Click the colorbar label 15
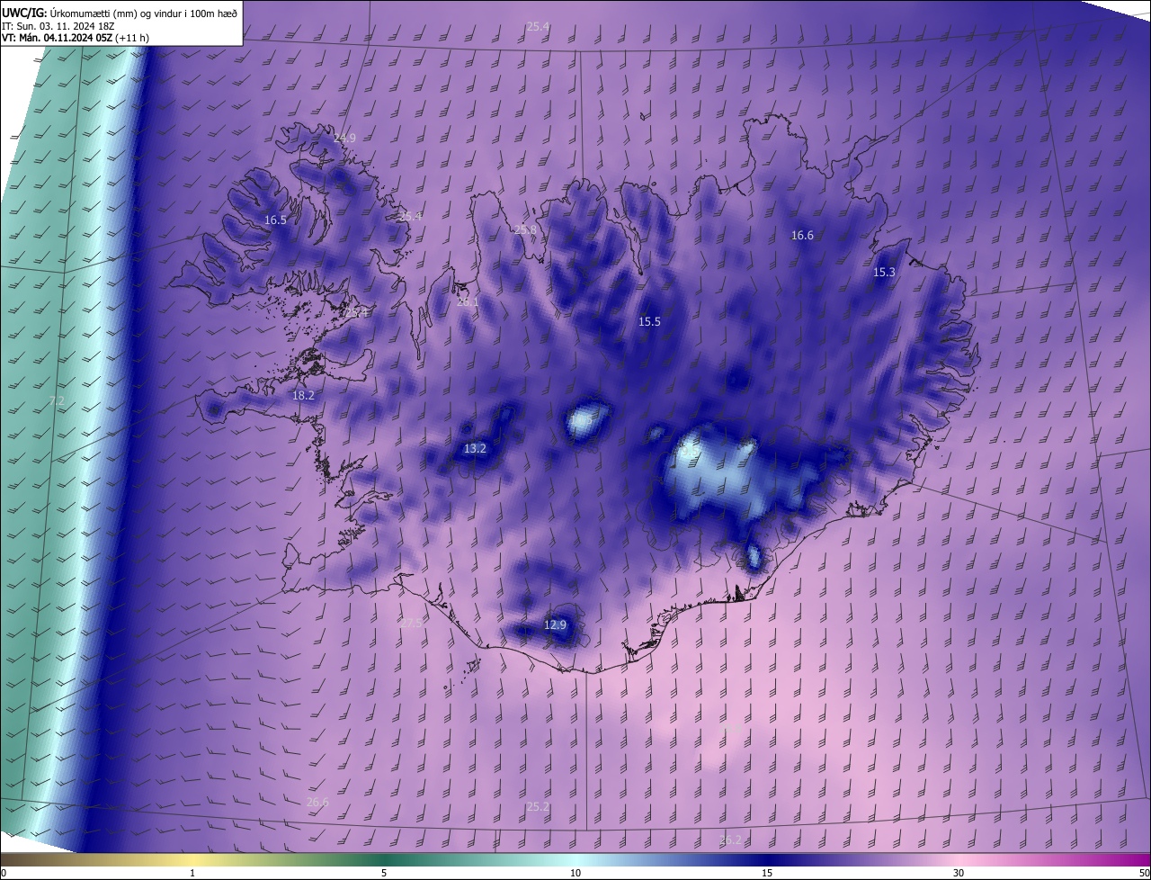The image size is (1151, 880). [767, 874]
